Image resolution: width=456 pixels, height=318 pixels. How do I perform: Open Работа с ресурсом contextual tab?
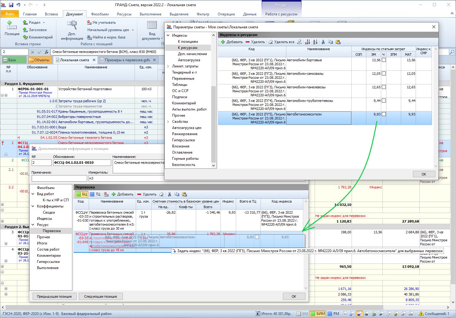[x=281, y=14]
